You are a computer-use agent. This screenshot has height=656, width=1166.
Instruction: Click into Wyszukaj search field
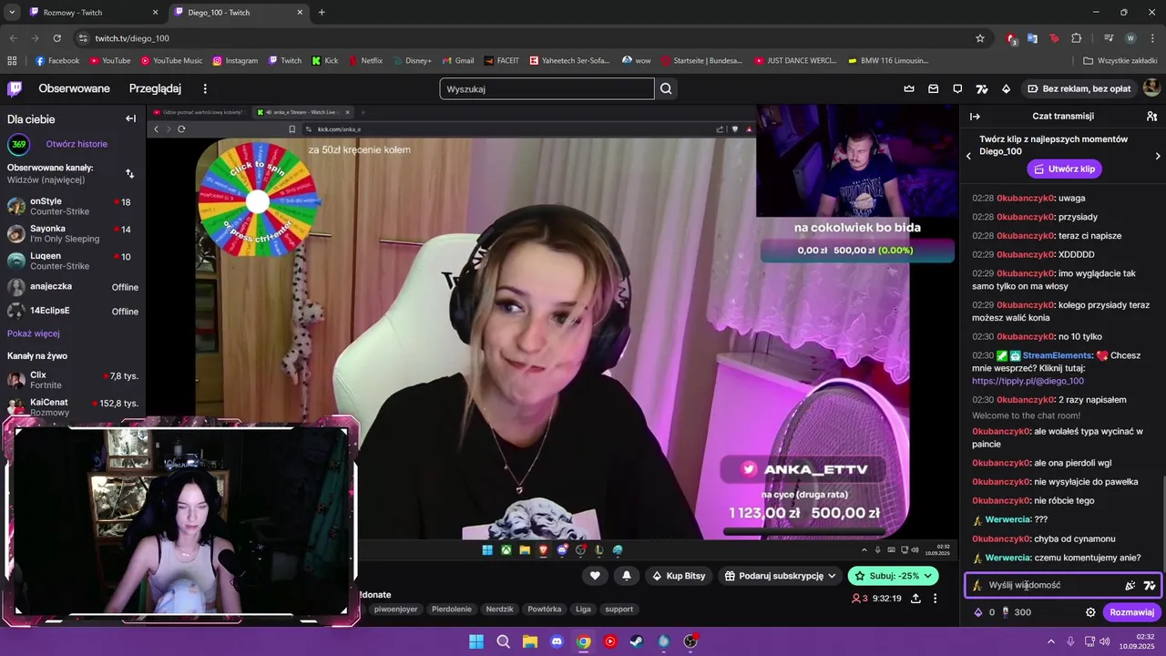click(x=547, y=88)
